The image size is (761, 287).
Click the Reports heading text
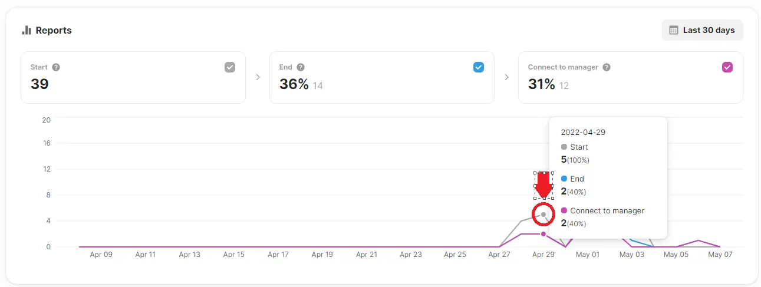point(54,30)
